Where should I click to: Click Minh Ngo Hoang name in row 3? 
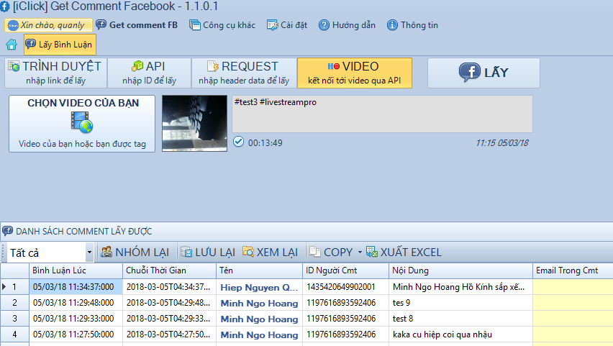click(x=259, y=319)
